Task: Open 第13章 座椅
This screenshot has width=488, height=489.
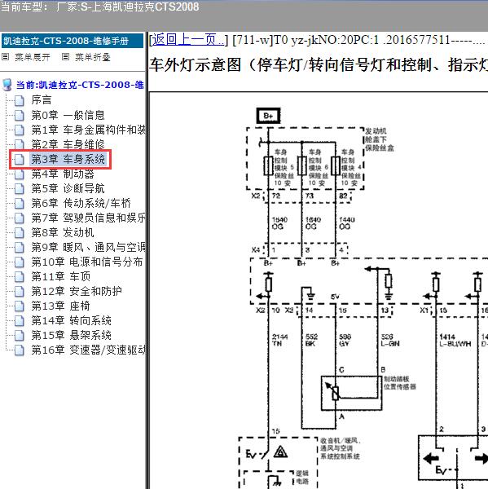Action: (x=61, y=306)
